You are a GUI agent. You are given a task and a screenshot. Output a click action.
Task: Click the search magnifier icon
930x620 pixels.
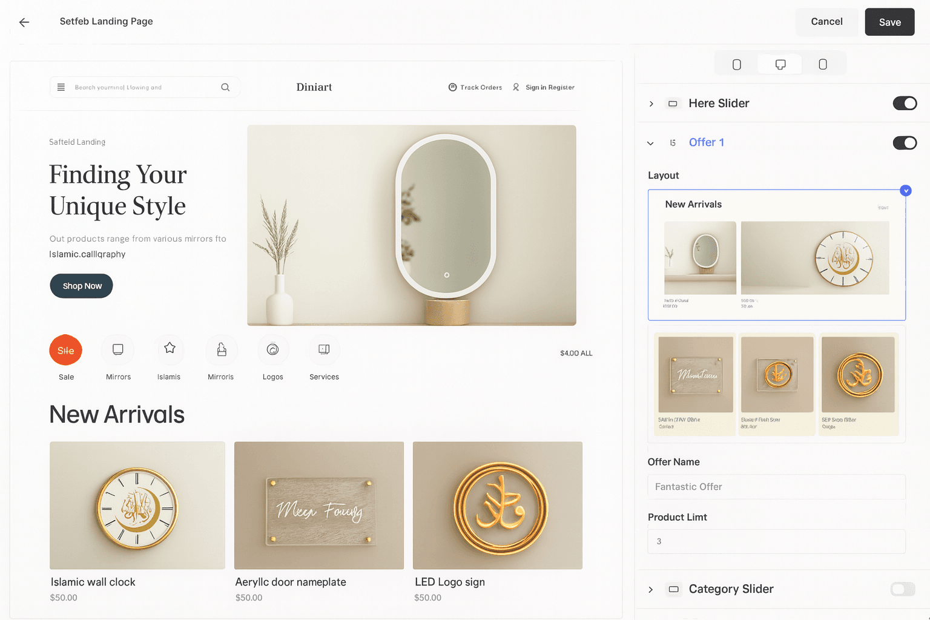(225, 87)
